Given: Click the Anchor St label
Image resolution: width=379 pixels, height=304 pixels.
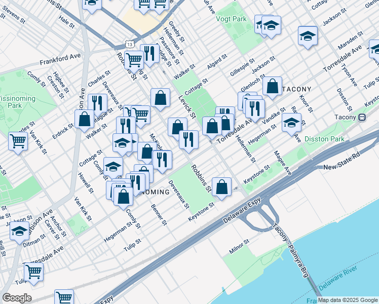Looking at the screenshot, I should click(x=58, y=226).
